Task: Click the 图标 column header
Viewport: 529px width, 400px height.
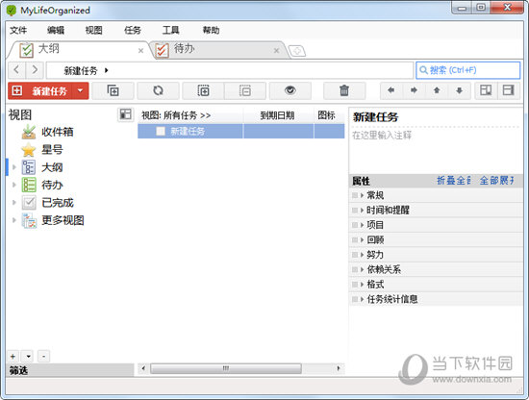Action: [329, 115]
